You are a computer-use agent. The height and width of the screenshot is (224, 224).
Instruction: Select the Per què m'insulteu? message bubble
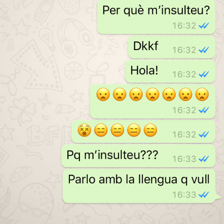tap(156, 17)
